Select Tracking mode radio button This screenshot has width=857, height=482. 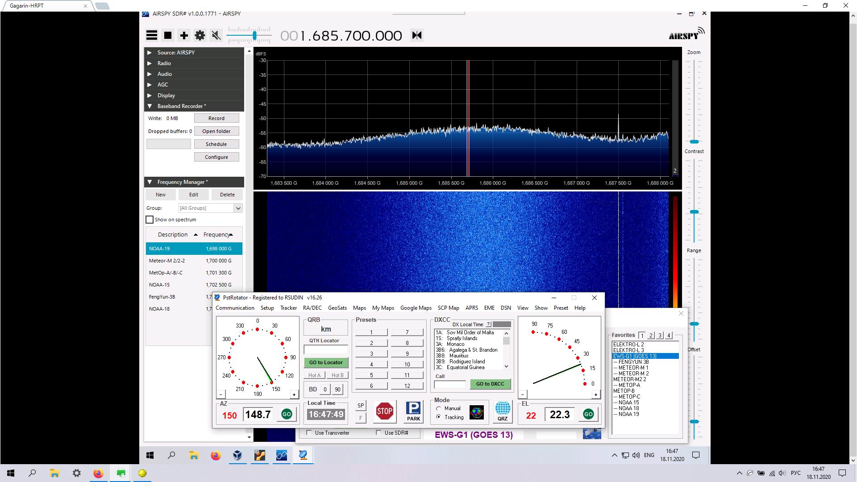(x=439, y=417)
